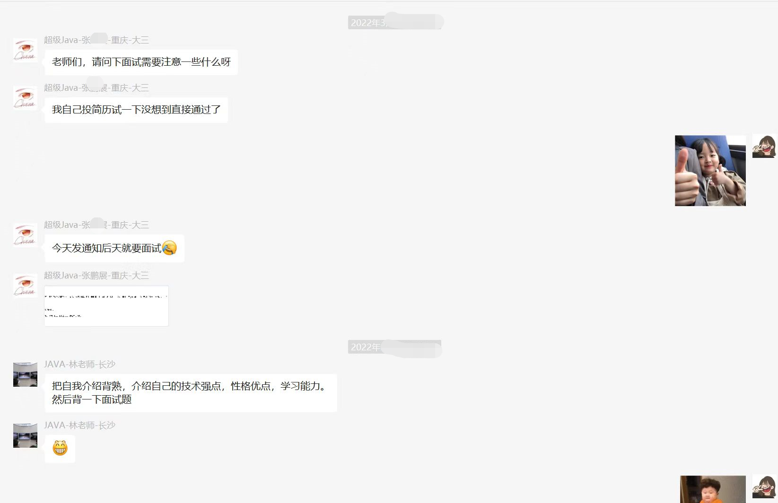Open sender avatar beside the screenshot image message
This screenshot has height=503, width=778.
(x=25, y=286)
